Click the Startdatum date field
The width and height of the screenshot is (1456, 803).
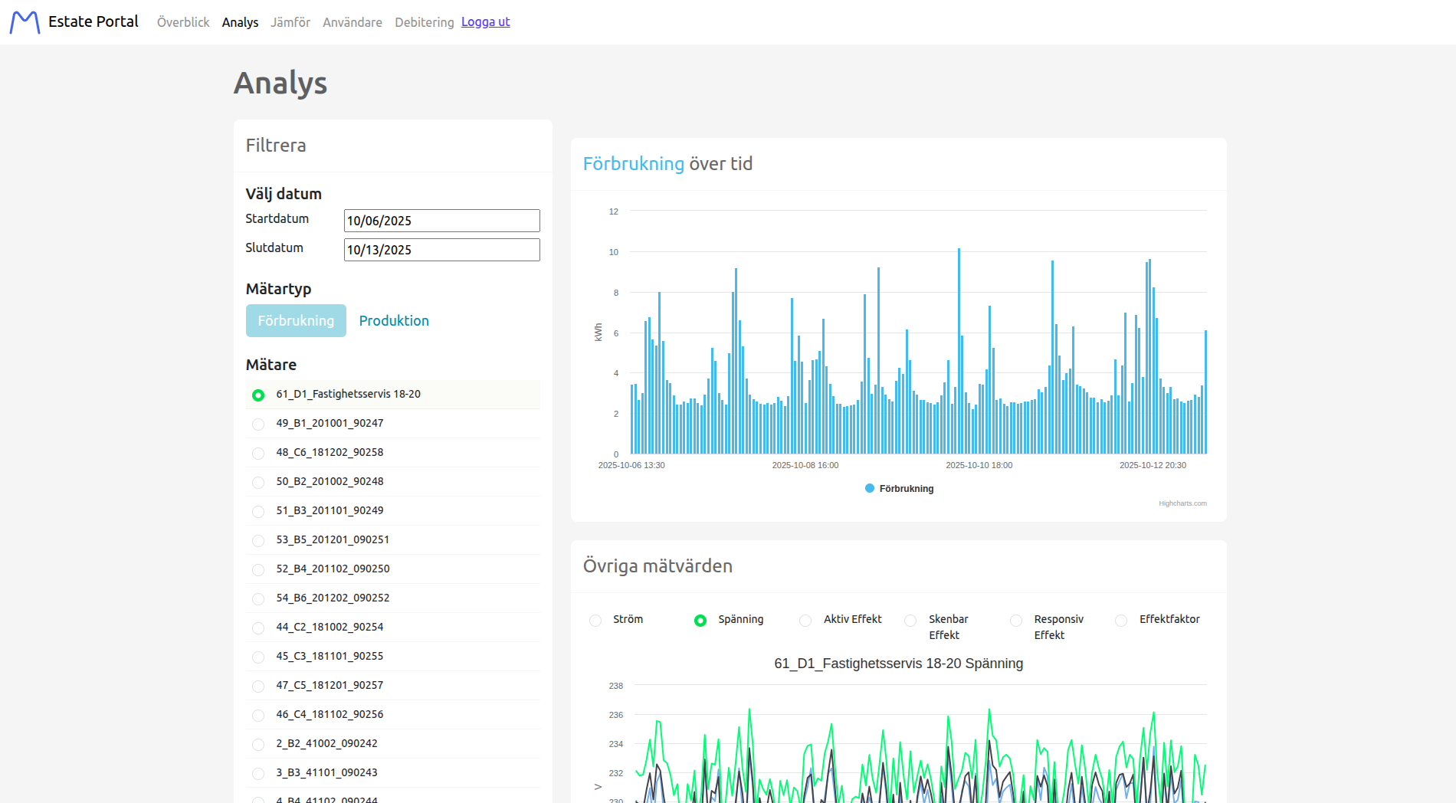[x=442, y=221]
